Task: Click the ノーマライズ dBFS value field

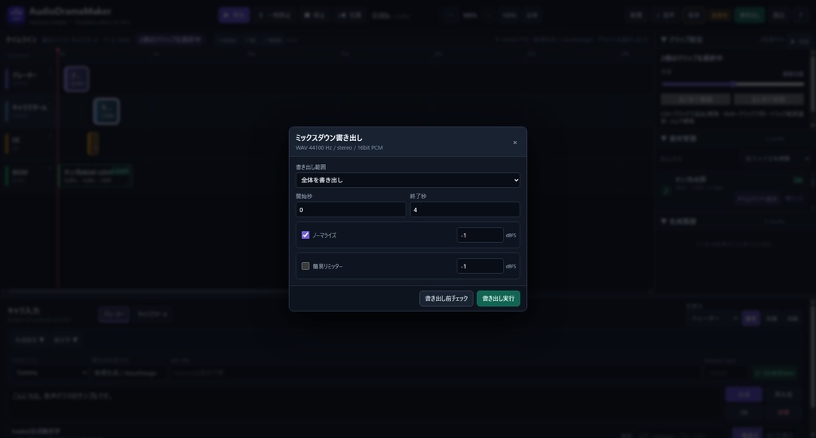Action: 480,235
